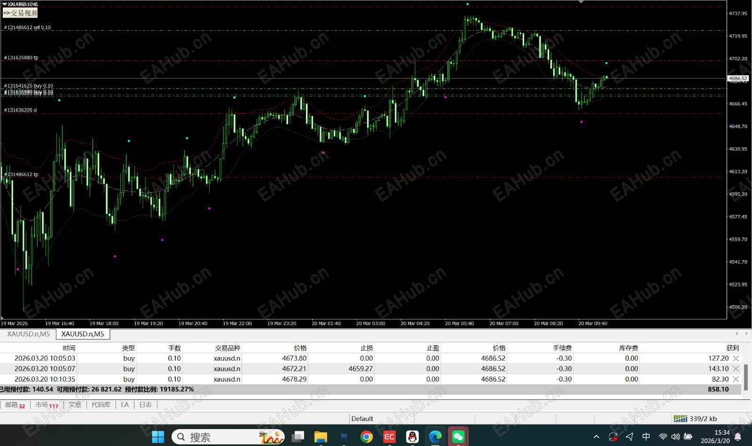Open the red EC app on taskbar
752x446 pixels.
tap(389, 437)
